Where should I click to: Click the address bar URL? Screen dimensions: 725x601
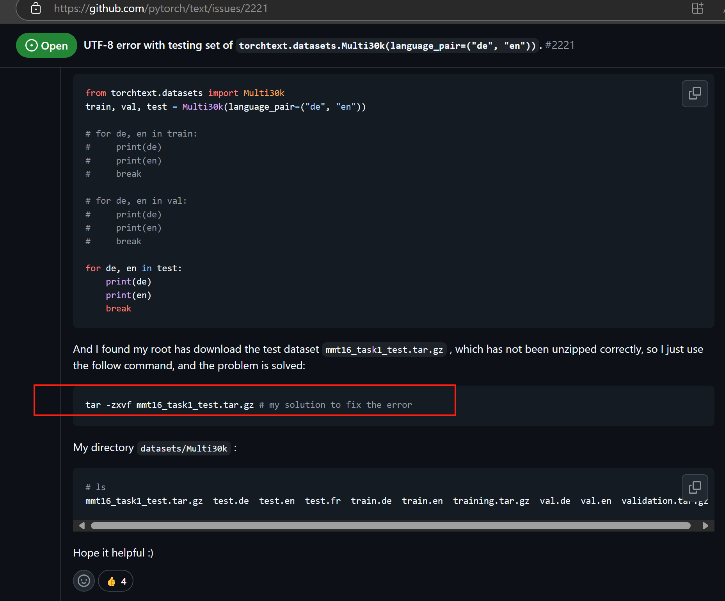[161, 8]
